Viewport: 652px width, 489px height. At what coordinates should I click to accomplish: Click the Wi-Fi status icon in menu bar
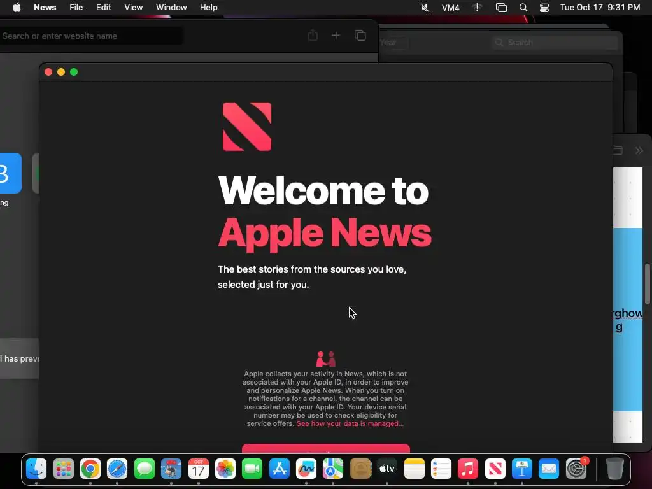click(x=477, y=8)
